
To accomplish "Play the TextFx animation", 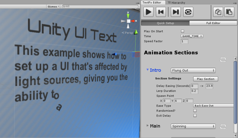I will (148, 12).
